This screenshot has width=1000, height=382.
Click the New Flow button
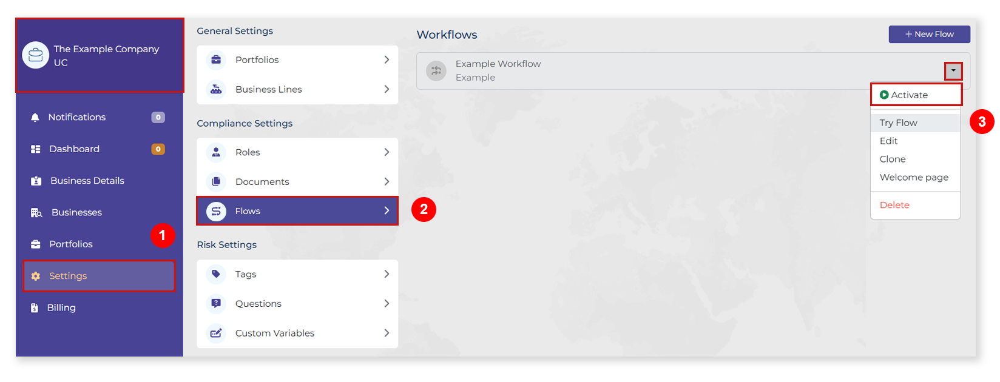coord(929,35)
